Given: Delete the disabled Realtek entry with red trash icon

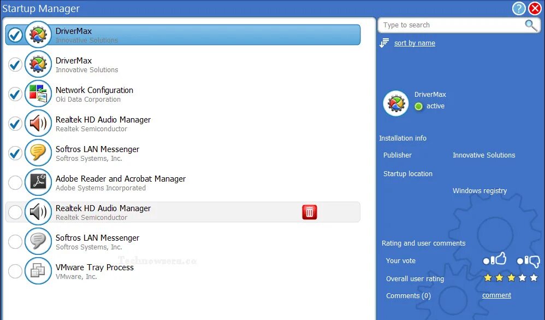Looking at the screenshot, I should (309, 212).
